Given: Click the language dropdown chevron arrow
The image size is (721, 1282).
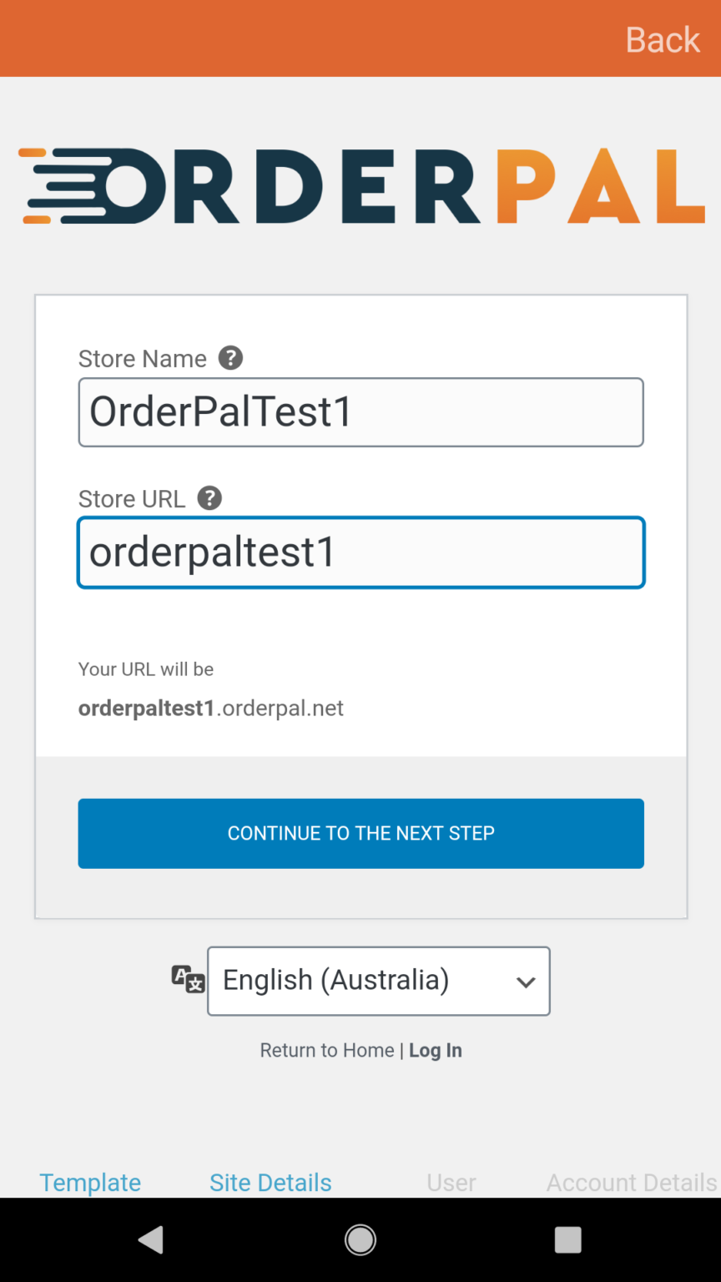Looking at the screenshot, I should [526, 982].
